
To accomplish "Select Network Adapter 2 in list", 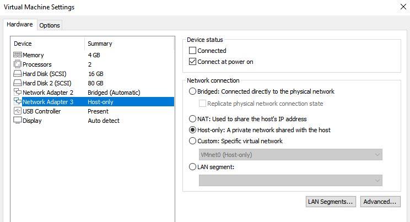I will click(x=48, y=93).
